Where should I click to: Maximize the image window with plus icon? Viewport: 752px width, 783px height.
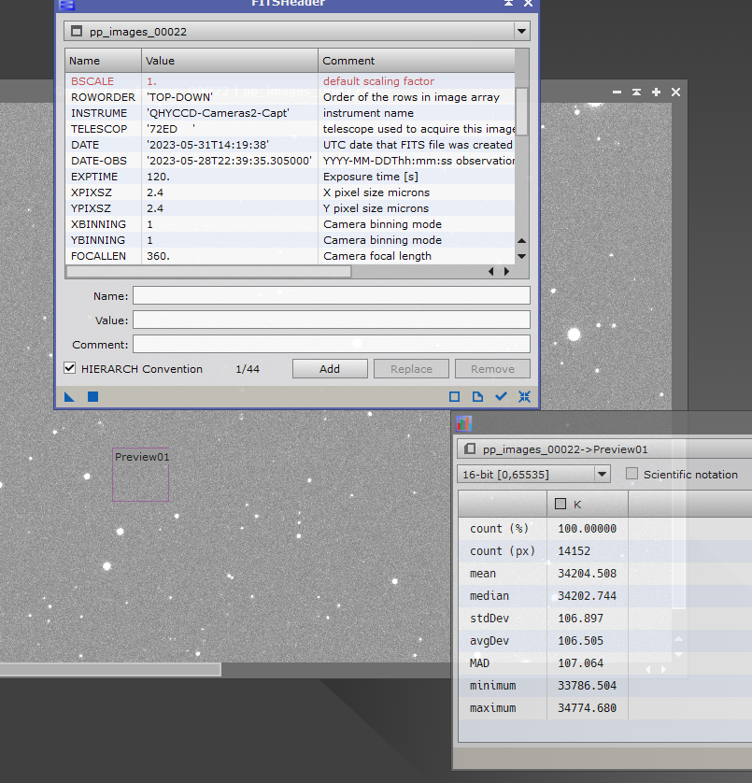[656, 93]
